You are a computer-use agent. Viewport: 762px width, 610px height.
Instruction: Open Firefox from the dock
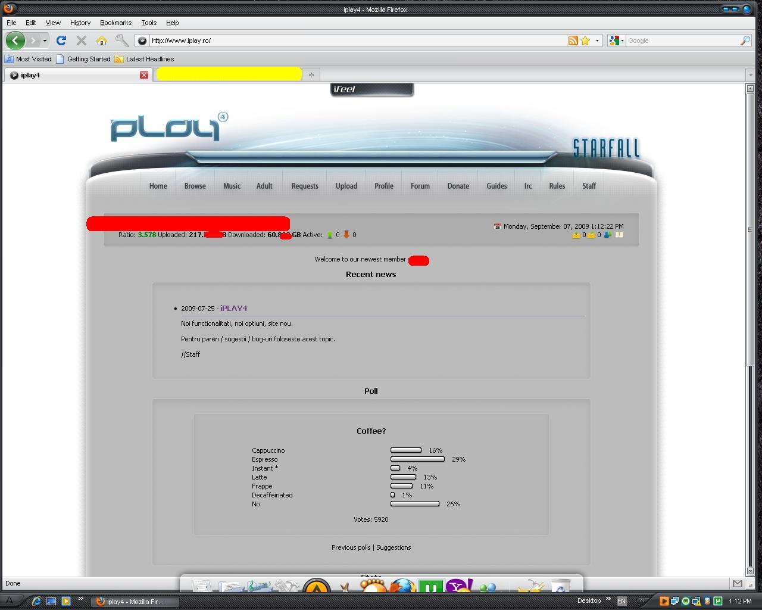coord(402,586)
